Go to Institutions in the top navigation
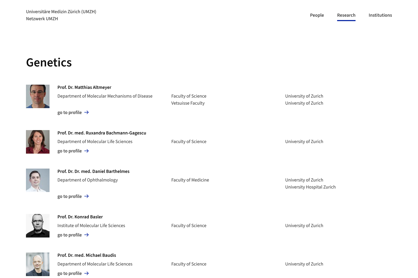The height and width of the screenshot is (278, 418). coord(380,15)
